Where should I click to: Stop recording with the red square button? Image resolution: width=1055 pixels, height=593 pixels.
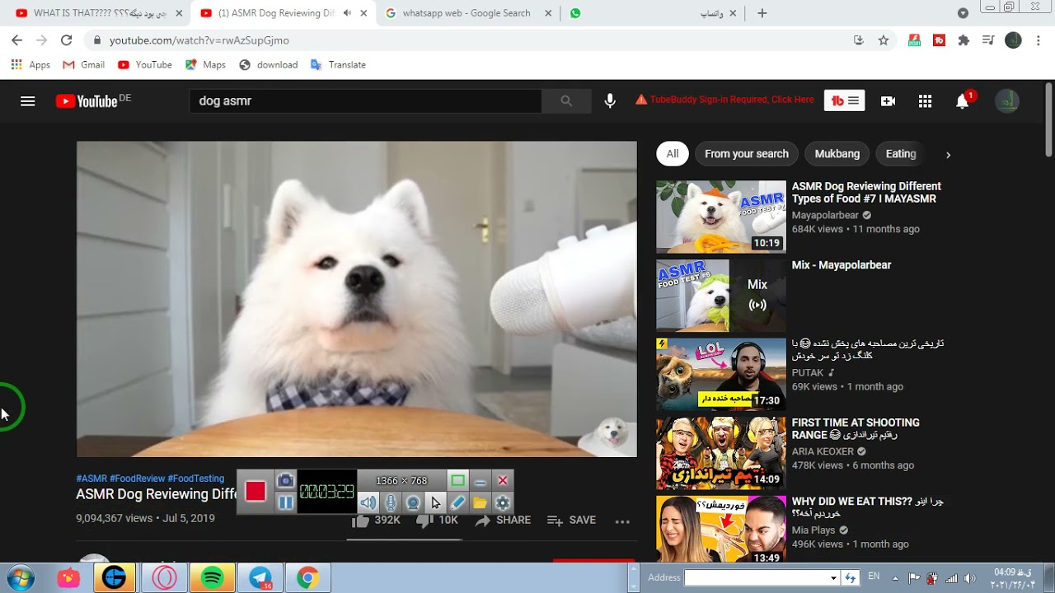click(256, 492)
